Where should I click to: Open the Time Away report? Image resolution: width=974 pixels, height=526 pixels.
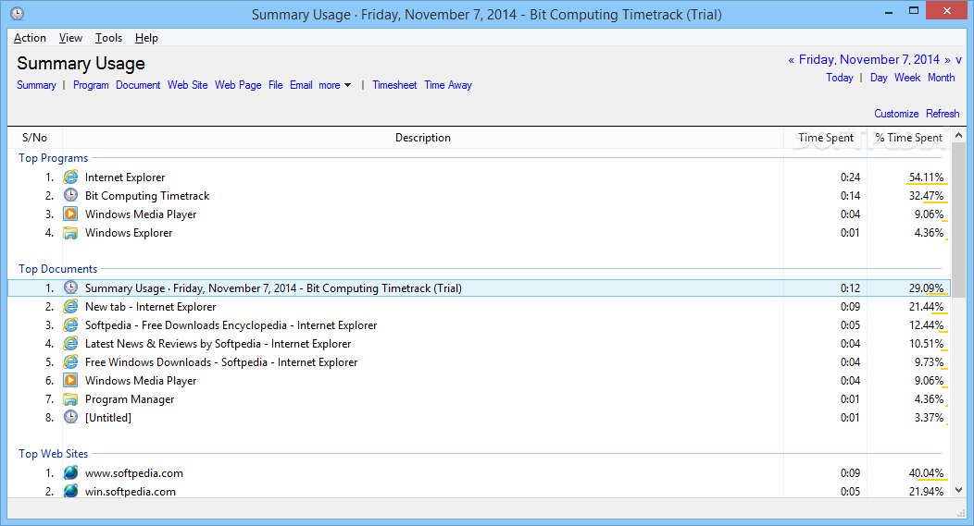tap(448, 85)
